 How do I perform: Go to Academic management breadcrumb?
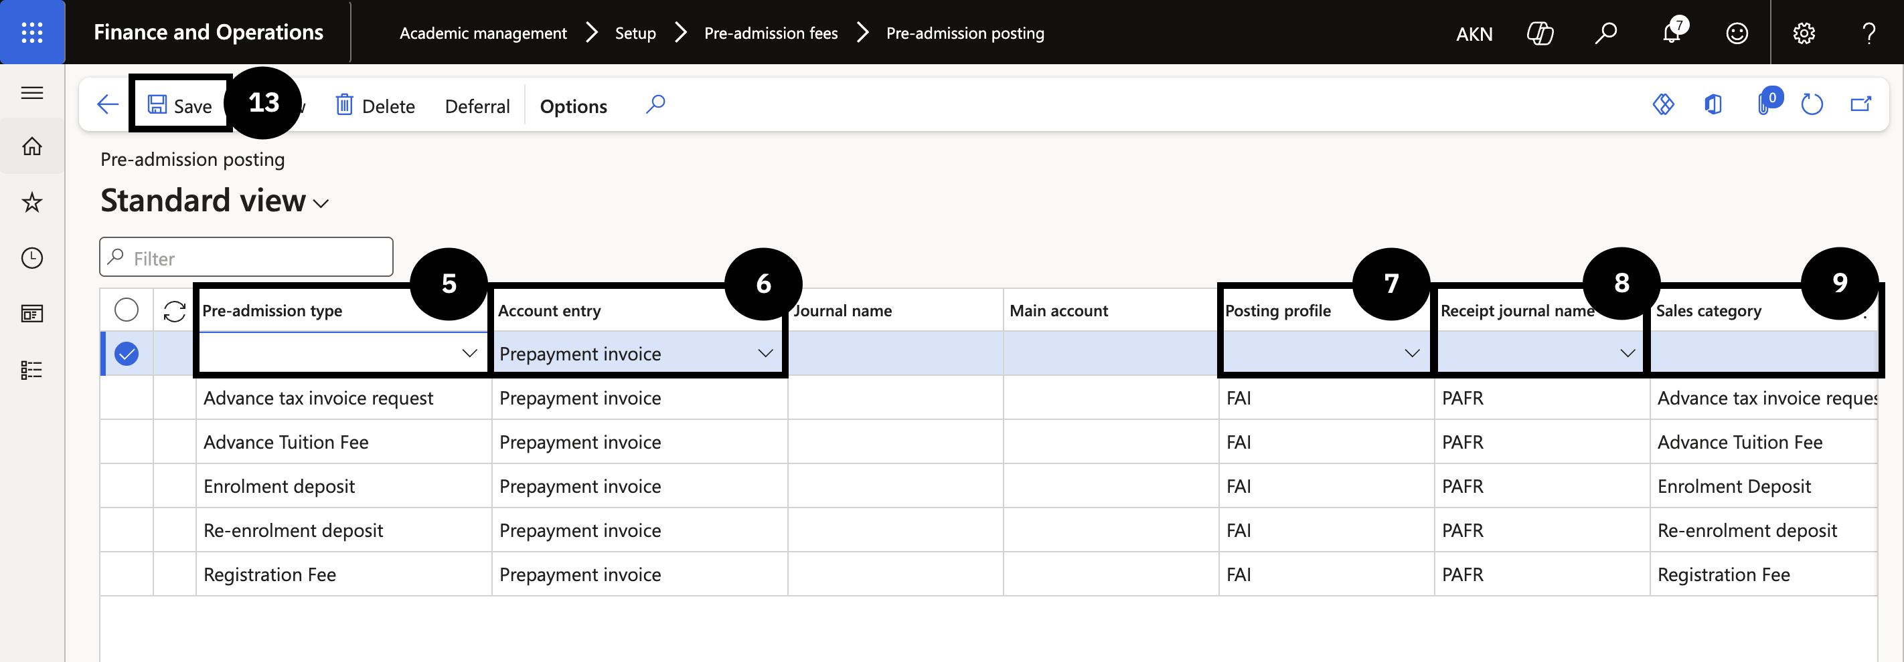point(483,33)
